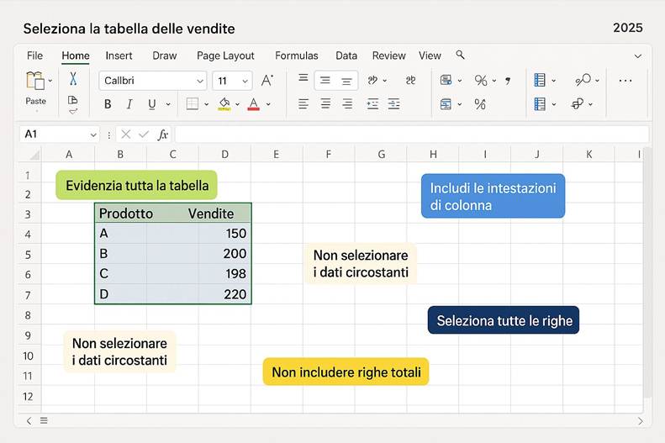Click the Copy icon below scissors

[x=73, y=101]
